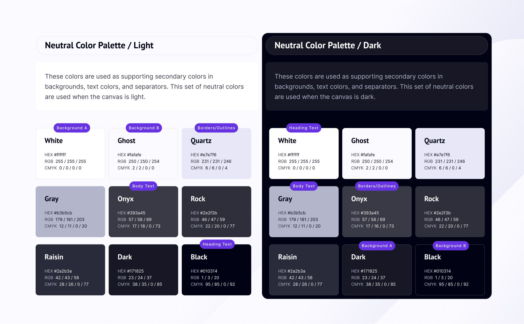
Task: Click the Quartz swatch in the Light palette
Action: pyautogui.click(x=216, y=154)
